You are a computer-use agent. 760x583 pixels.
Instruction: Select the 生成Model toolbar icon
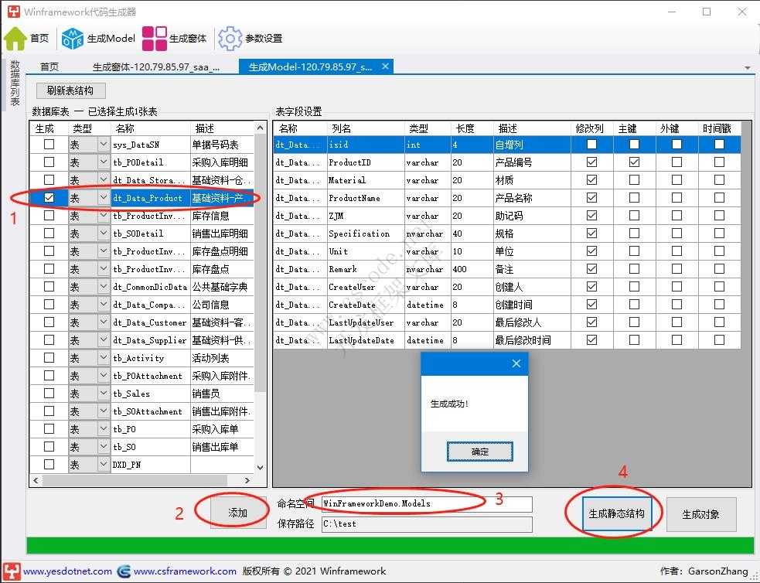pyautogui.click(x=73, y=38)
